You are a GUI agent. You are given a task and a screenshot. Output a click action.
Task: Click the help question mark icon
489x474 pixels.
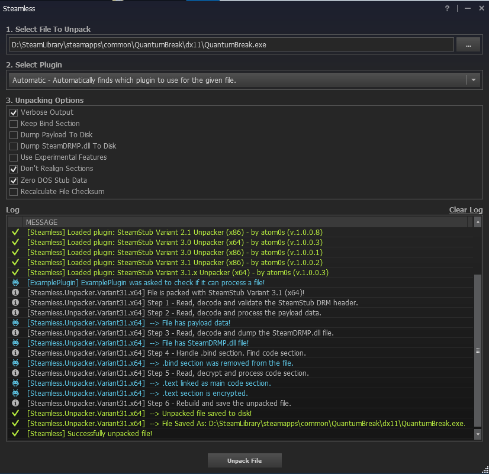pyautogui.click(x=446, y=8)
